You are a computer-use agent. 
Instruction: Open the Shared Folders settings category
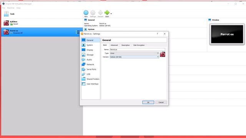click(x=91, y=79)
